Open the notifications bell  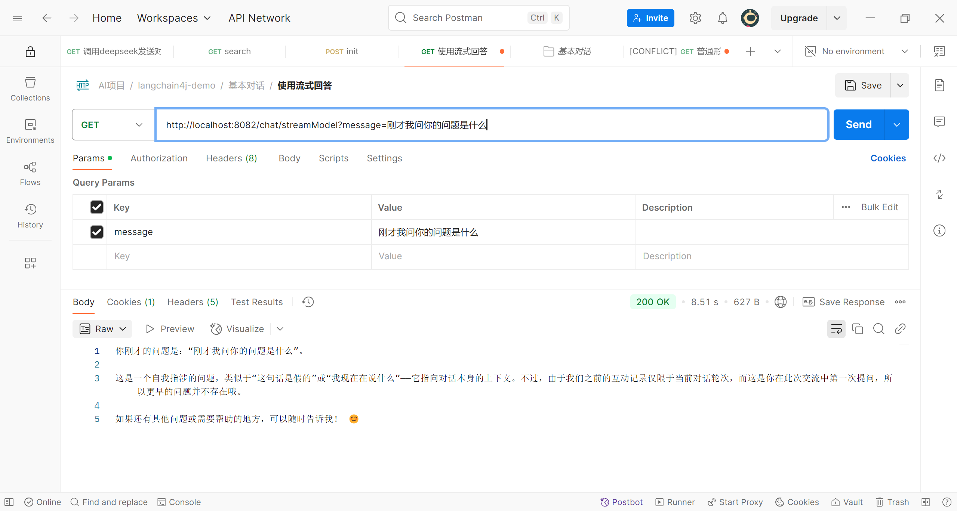722,18
